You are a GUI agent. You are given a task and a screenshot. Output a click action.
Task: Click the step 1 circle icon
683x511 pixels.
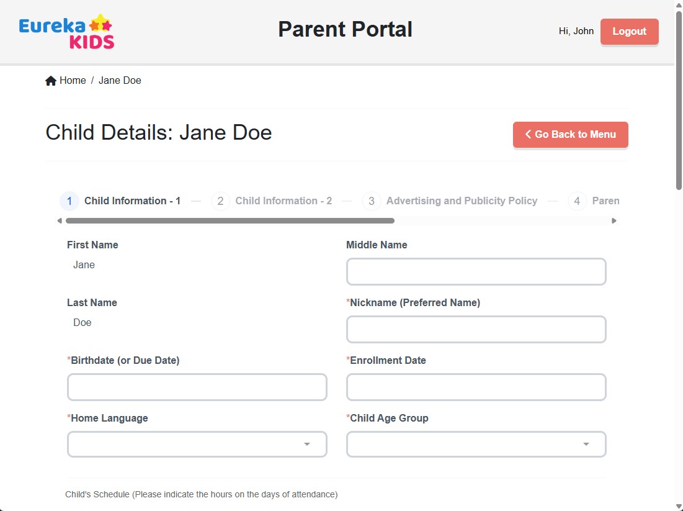pos(69,201)
